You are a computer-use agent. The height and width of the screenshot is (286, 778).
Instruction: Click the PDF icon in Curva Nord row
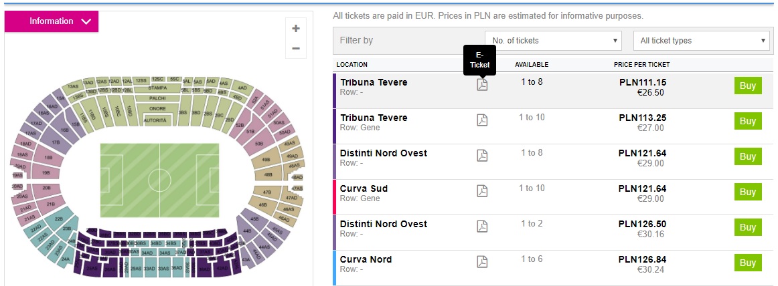482,262
